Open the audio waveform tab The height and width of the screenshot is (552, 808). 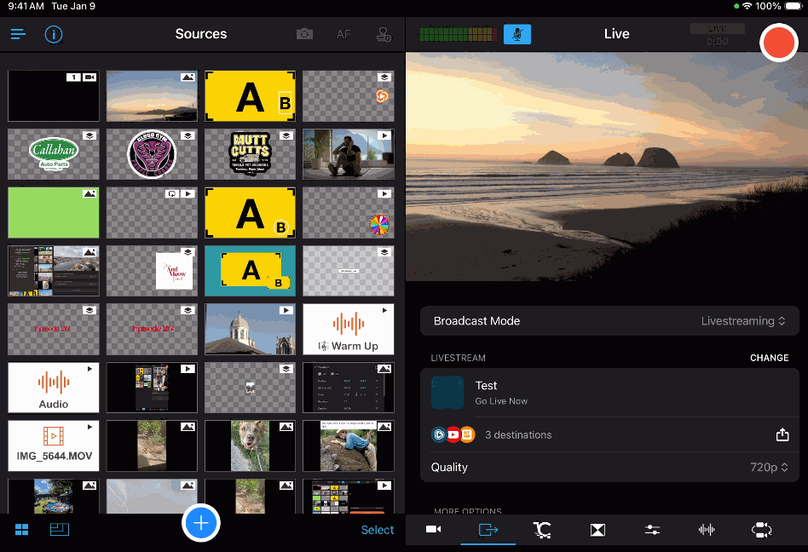tap(707, 529)
